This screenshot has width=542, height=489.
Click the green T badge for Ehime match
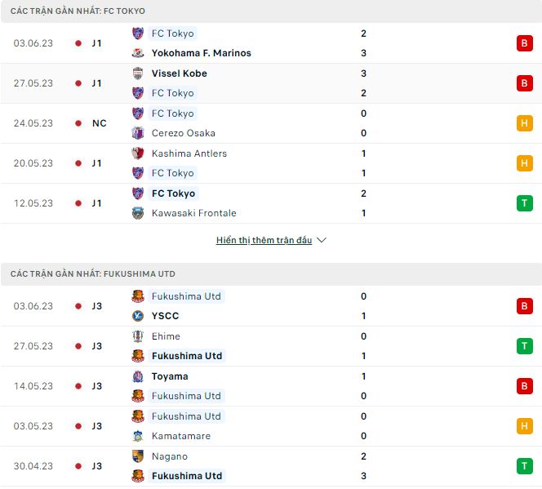point(523,346)
